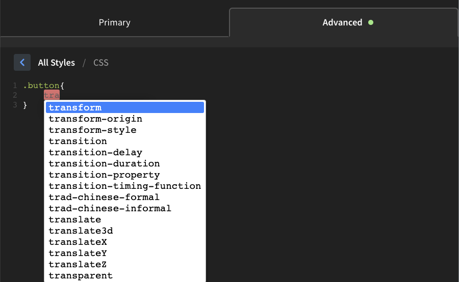The image size is (459, 282).
Task: Click the back arrow icon
Action: tap(22, 62)
